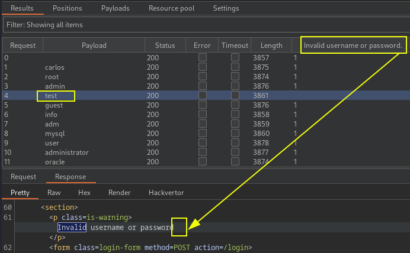Open the Hackvertor tab

point(166,193)
